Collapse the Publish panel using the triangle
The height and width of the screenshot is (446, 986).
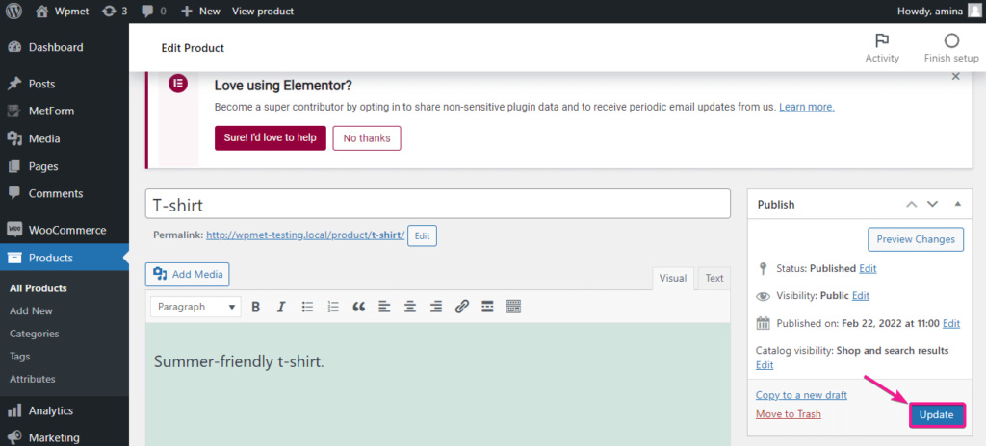point(957,204)
